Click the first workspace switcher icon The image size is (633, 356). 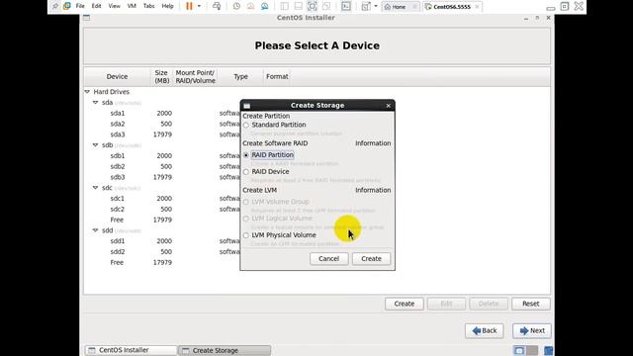coord(519,350)
